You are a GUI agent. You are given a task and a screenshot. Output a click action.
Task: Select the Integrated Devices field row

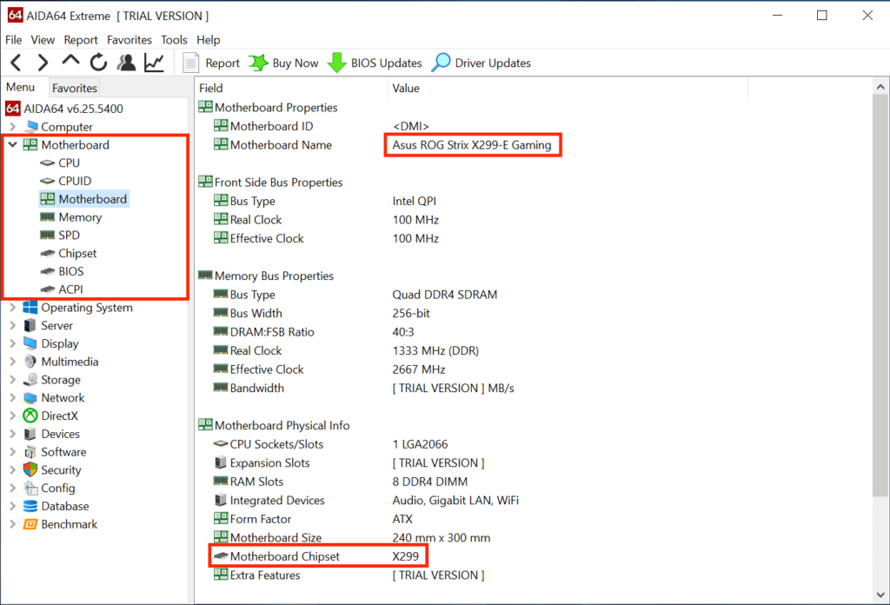click(366, 500)
